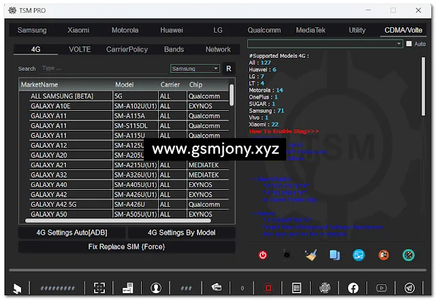Click the blue copy log icon
This screenshot has width=436, height=300.
[x=334, y=255]
